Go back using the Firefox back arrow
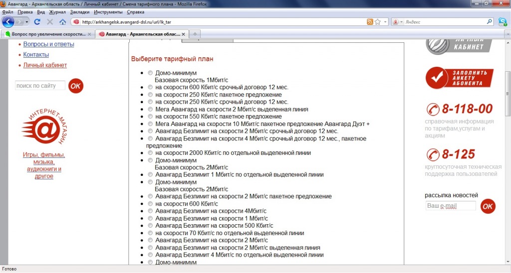 8,22
